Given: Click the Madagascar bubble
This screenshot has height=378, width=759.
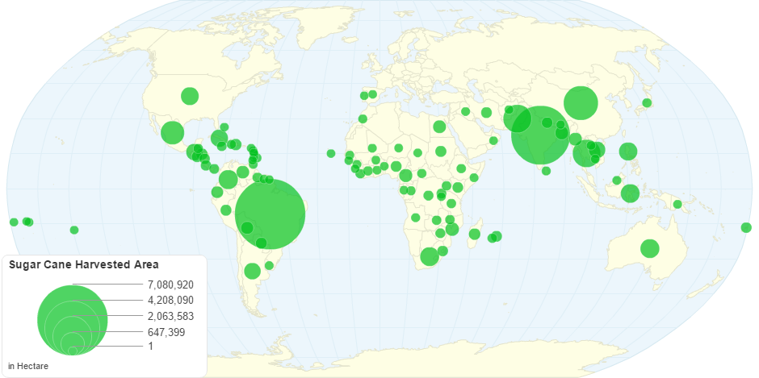Looking at the screenshot, I should coord(475,235).
